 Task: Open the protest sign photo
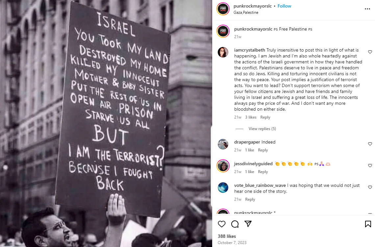(x=106, y=123)
